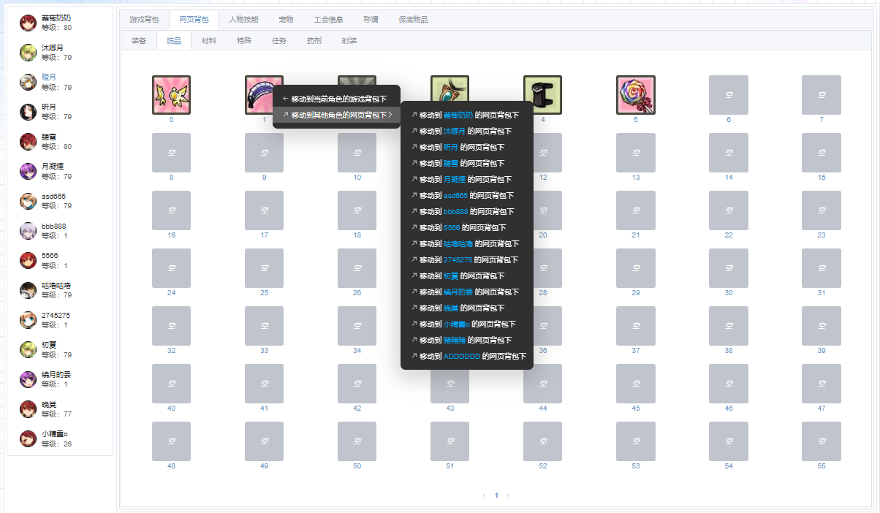Move item to 咕噜咕噜 的网页背包

tap(467, 243)
